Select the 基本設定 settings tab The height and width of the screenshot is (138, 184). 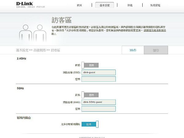tap(105, 5)
